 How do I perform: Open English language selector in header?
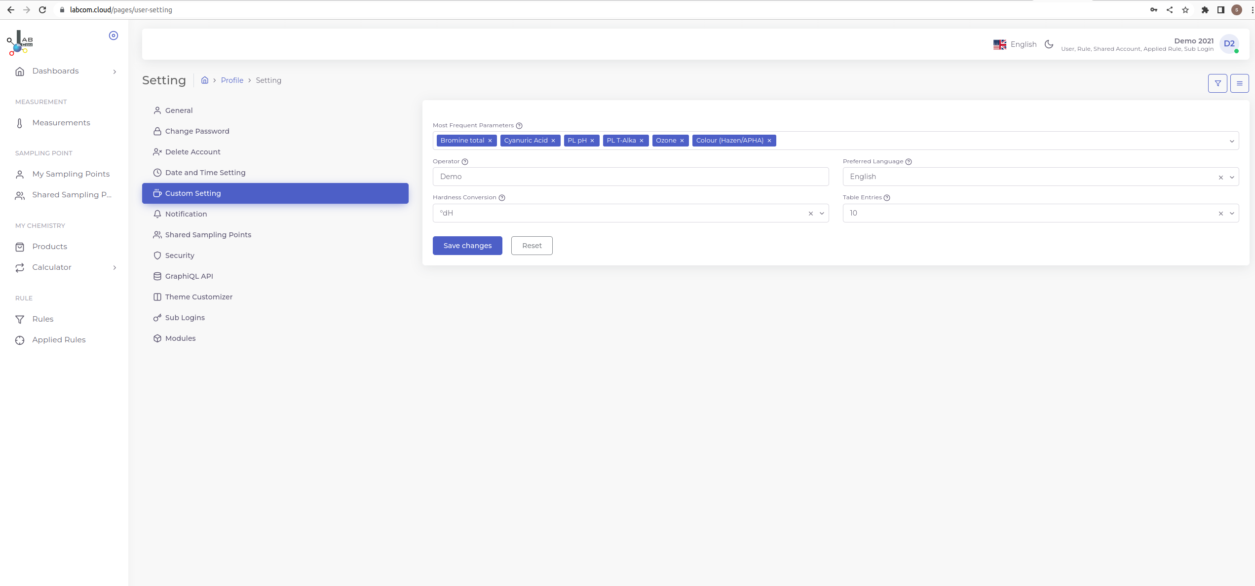point(1015,44)
